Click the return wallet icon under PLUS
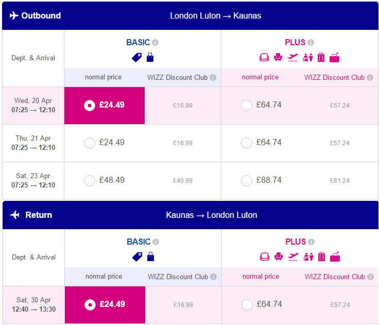Image resolution: width=379 pixels, height=325 pixels. (335, 257)
